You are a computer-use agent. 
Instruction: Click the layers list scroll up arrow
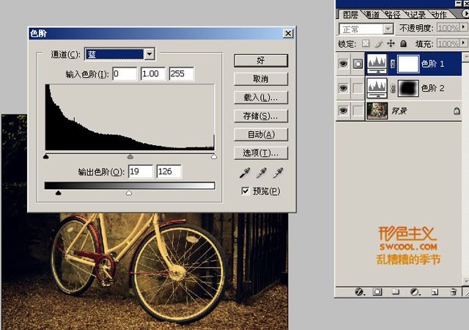click(466, 57)
